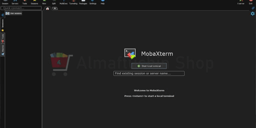Open the Packages toolbar button
Image resolution: width=256 pixels, height=128 pixels.
[x=83, y=2]
